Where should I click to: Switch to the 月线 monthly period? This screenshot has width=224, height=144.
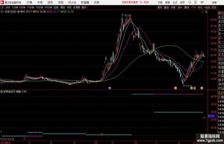69,7
